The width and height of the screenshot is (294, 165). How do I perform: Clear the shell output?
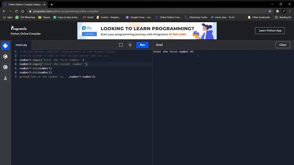tap(283, 45)
